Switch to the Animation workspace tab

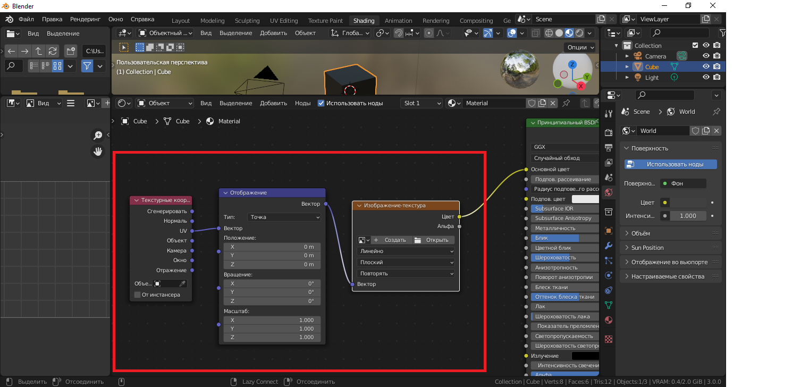398,21
